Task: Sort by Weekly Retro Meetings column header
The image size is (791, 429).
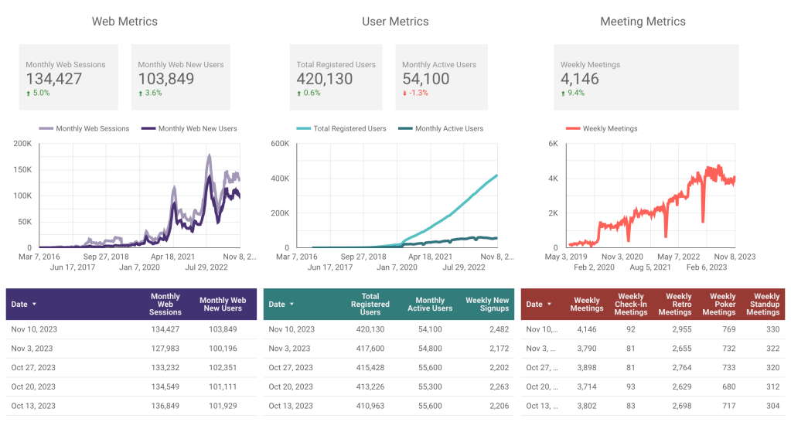Action: pyautogui.click(x=675, y=305)
